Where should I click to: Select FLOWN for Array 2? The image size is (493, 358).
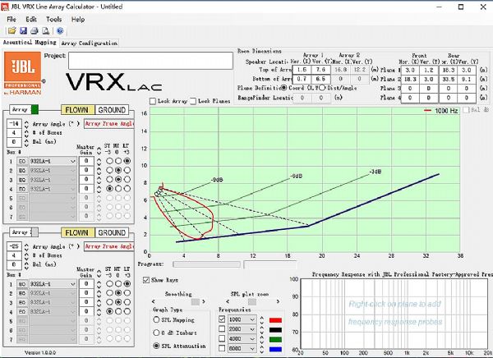point(77,232)
